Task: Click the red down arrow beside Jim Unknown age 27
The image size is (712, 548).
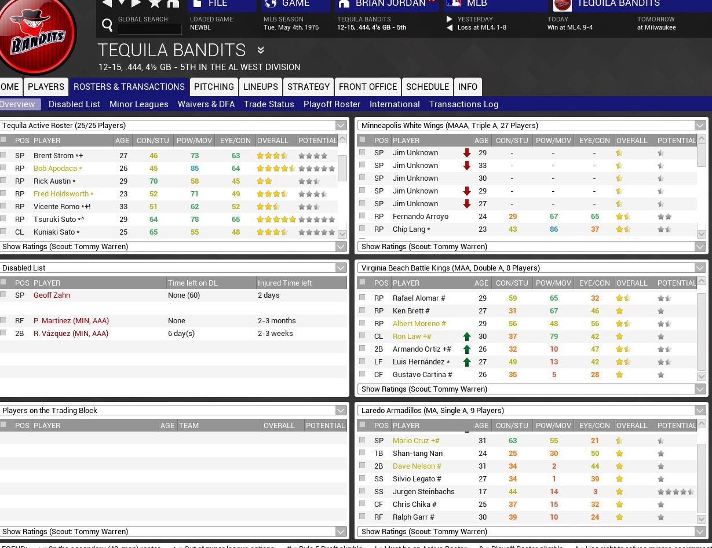Action: coord(466,204)
